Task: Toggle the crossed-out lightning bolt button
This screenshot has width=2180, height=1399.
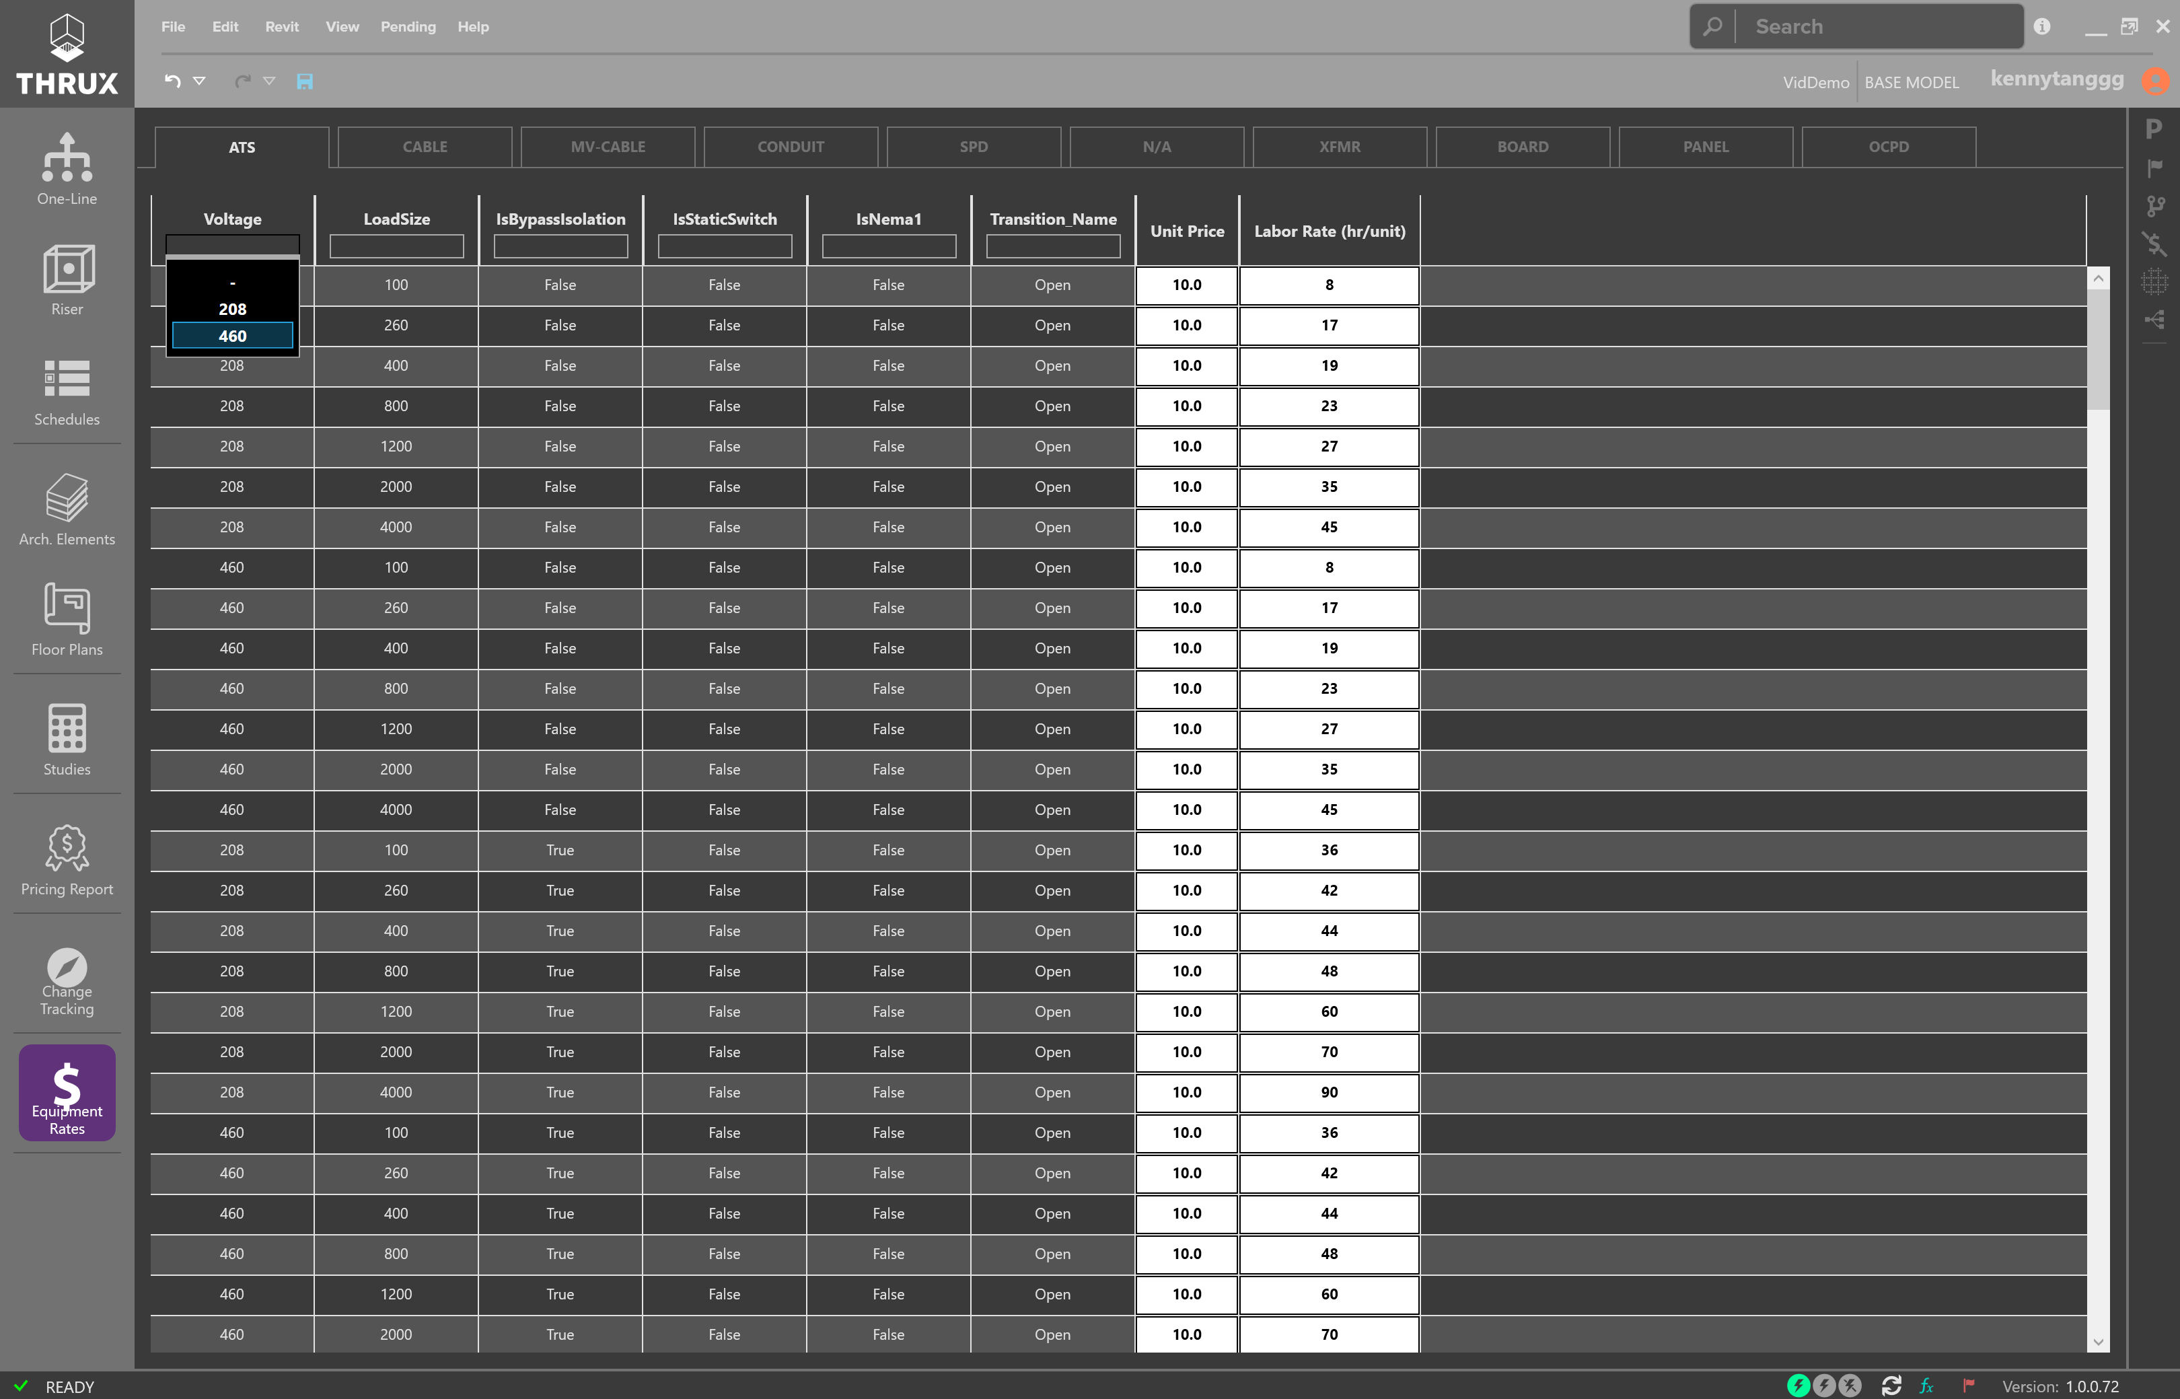Action: [1850, 1386]
